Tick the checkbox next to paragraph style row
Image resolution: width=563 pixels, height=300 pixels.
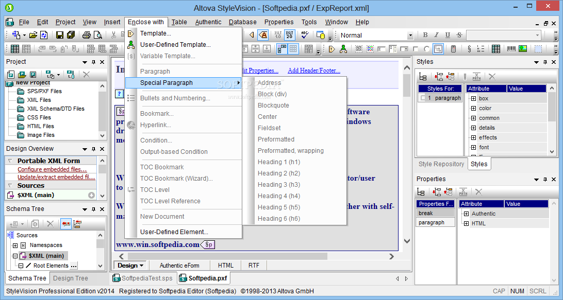point(423,98)
